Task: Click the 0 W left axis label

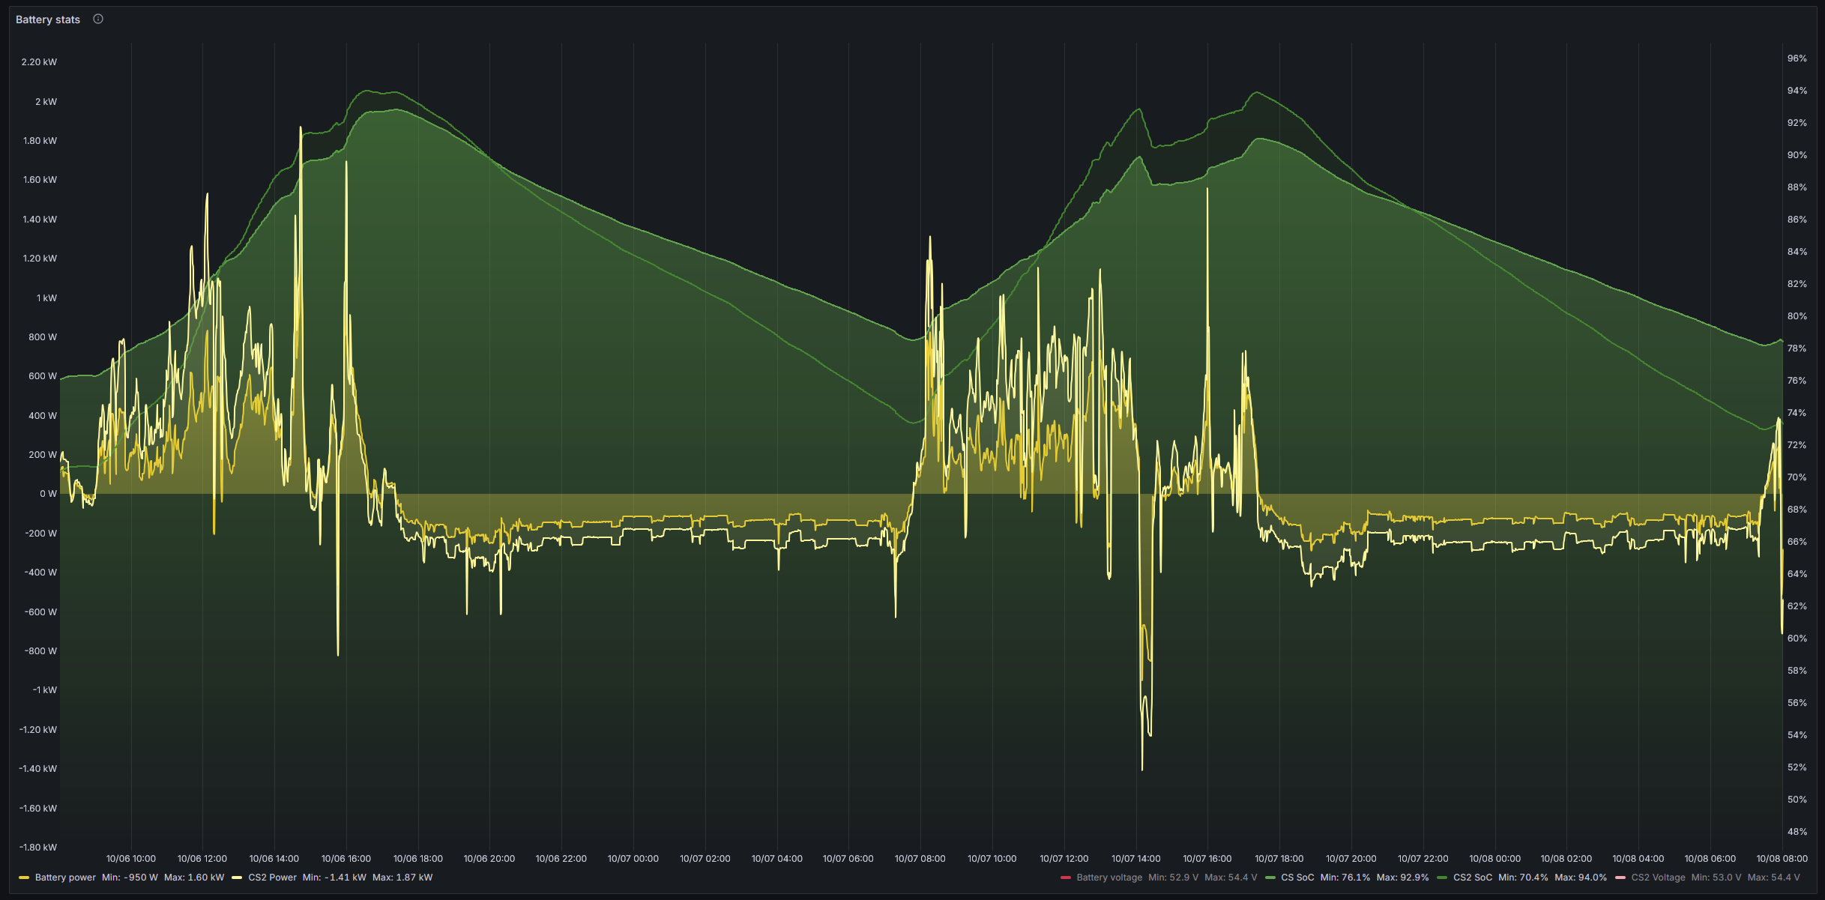Action: pos(48,494)
